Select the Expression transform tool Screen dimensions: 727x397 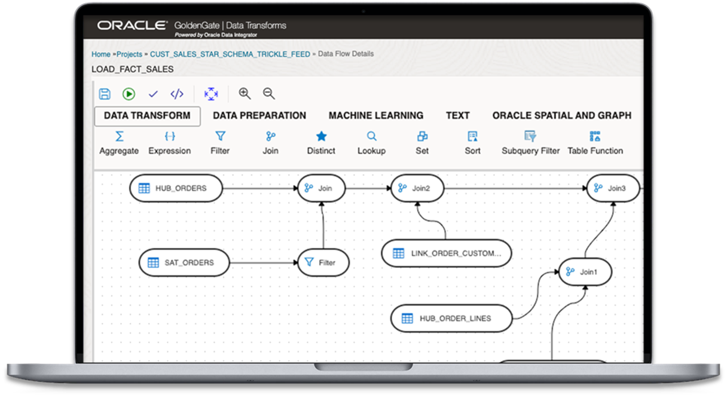tap(169, 142)
